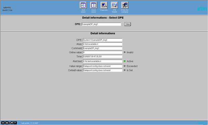Open the Alert screen icon
The height and width of the screenshot is (125, 208).
tap(83, 5)
